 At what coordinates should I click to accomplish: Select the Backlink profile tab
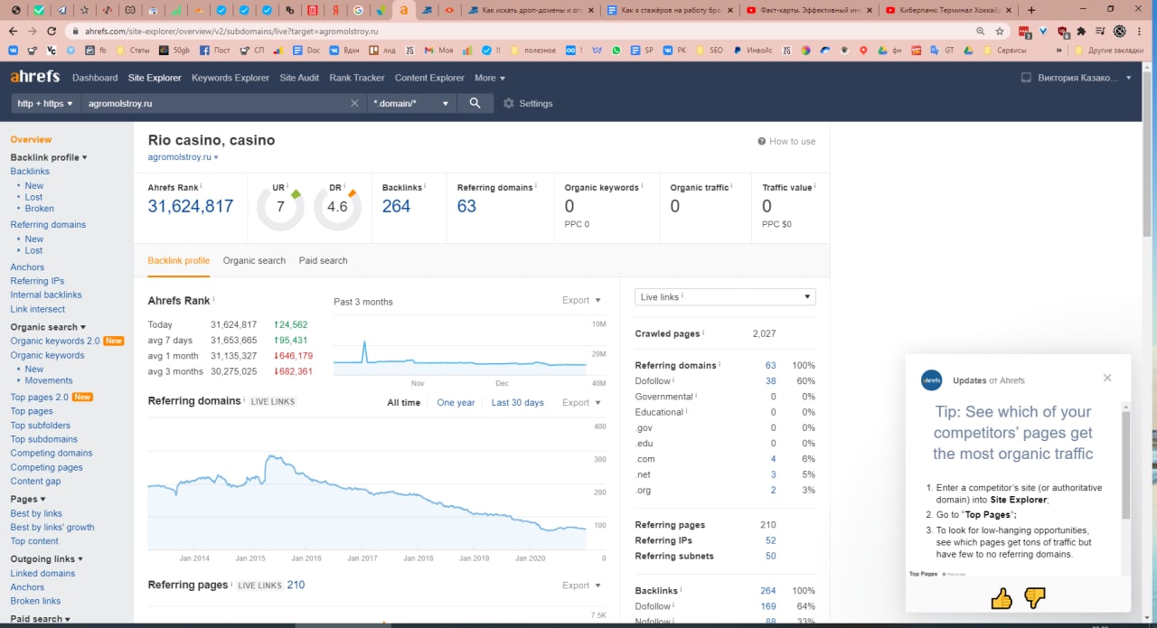[x=178, y=260]
